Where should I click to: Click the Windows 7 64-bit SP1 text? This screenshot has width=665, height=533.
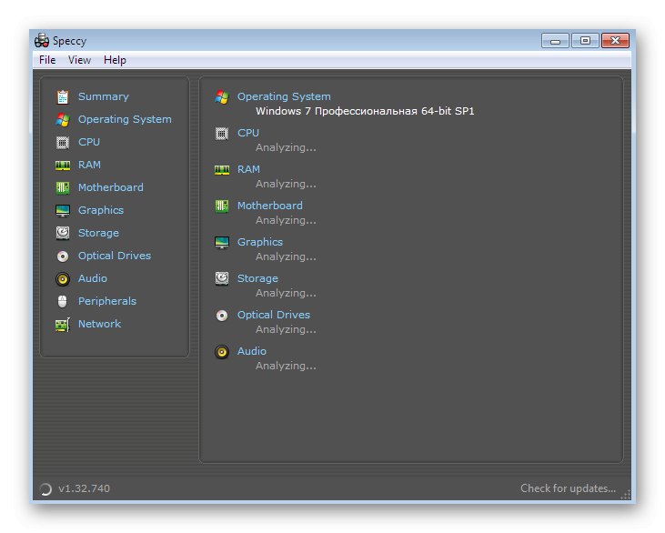365,111
